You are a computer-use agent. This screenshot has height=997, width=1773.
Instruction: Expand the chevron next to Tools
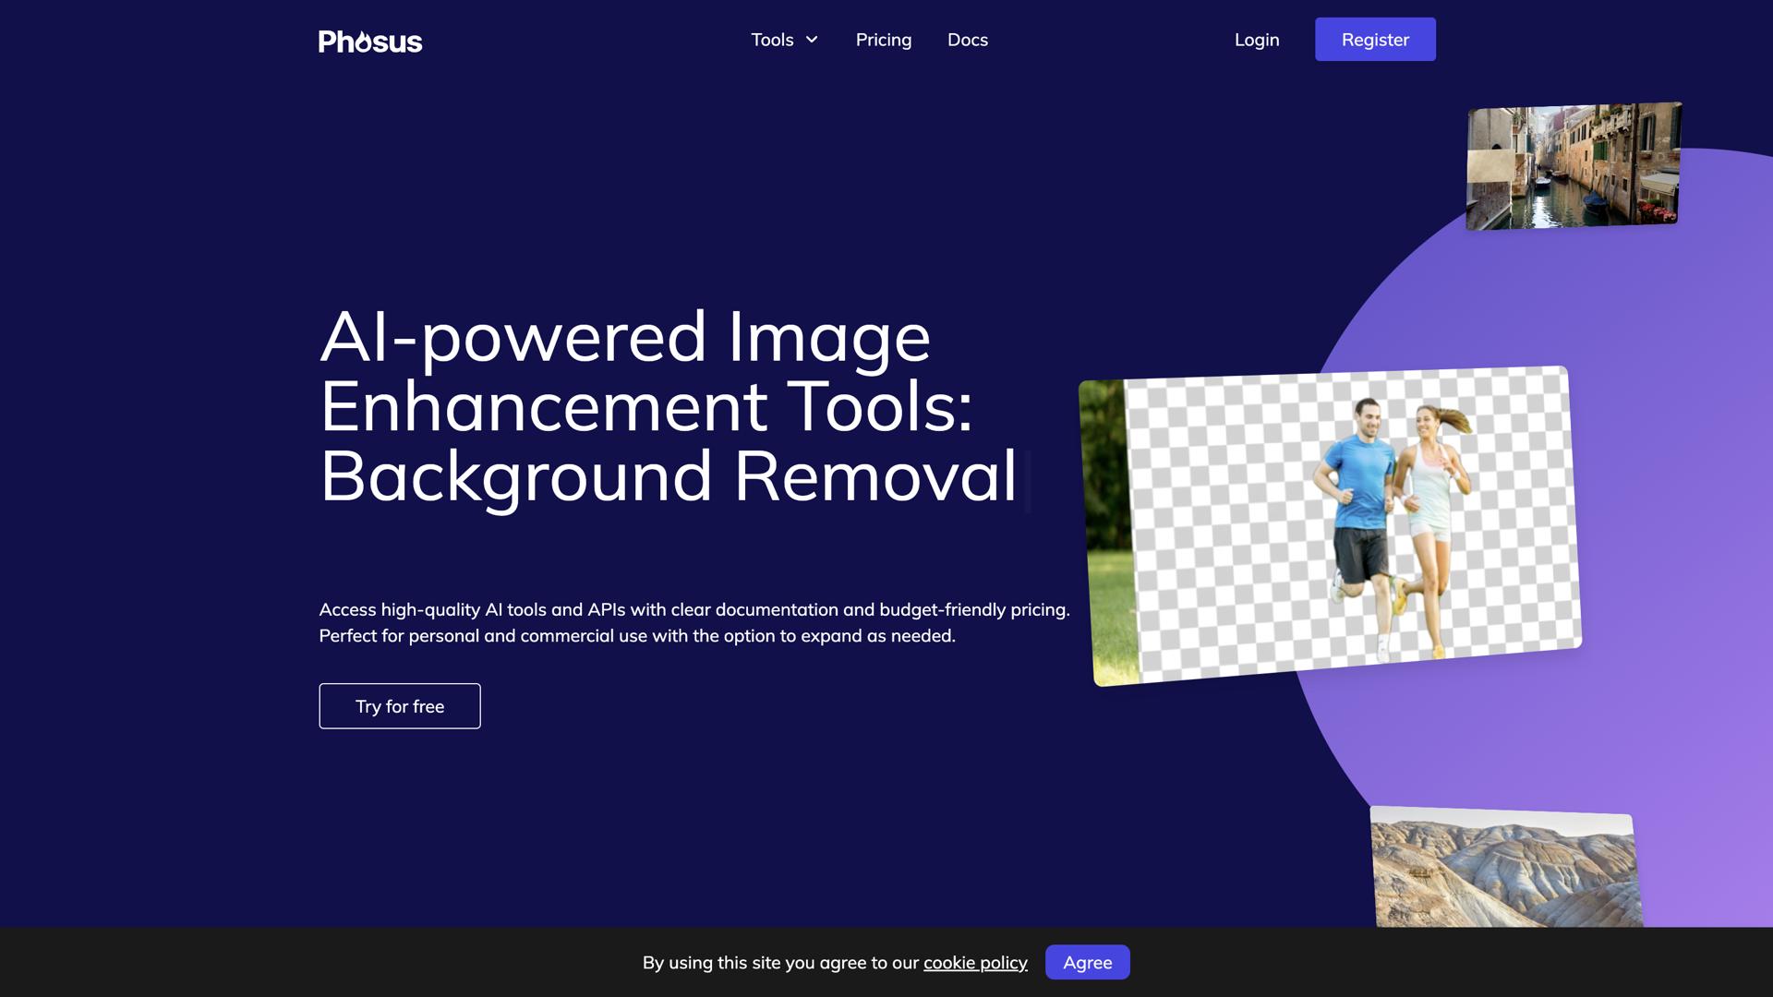tap(812, 40)
